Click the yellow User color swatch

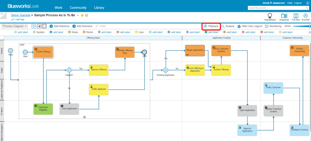tap(136, 32)
